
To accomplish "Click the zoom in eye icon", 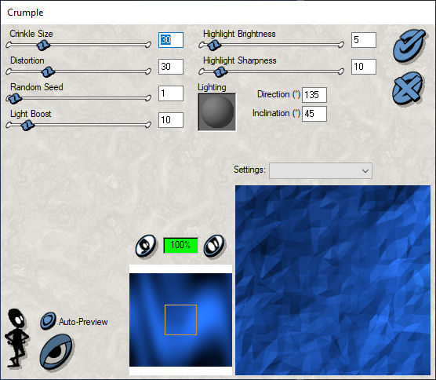I will (x=214, y=246).
